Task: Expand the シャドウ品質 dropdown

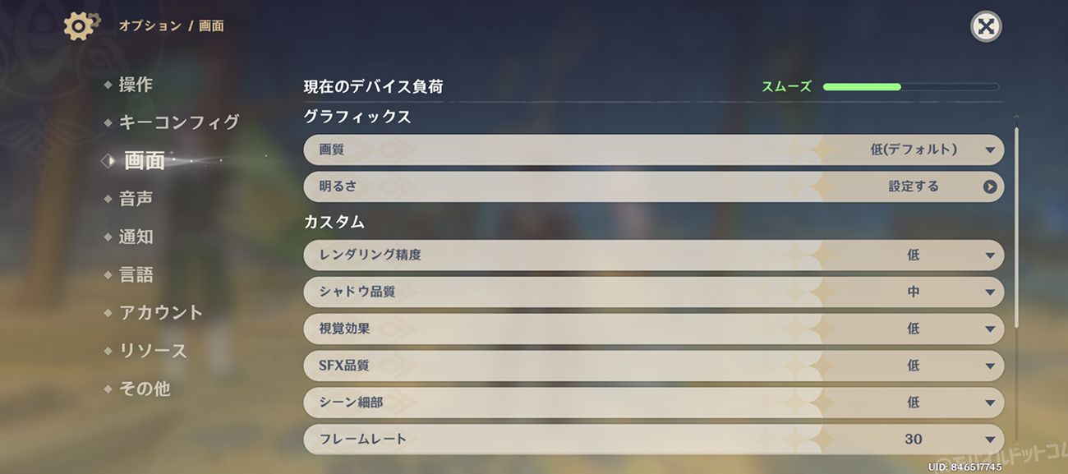Action: point(989,292)
